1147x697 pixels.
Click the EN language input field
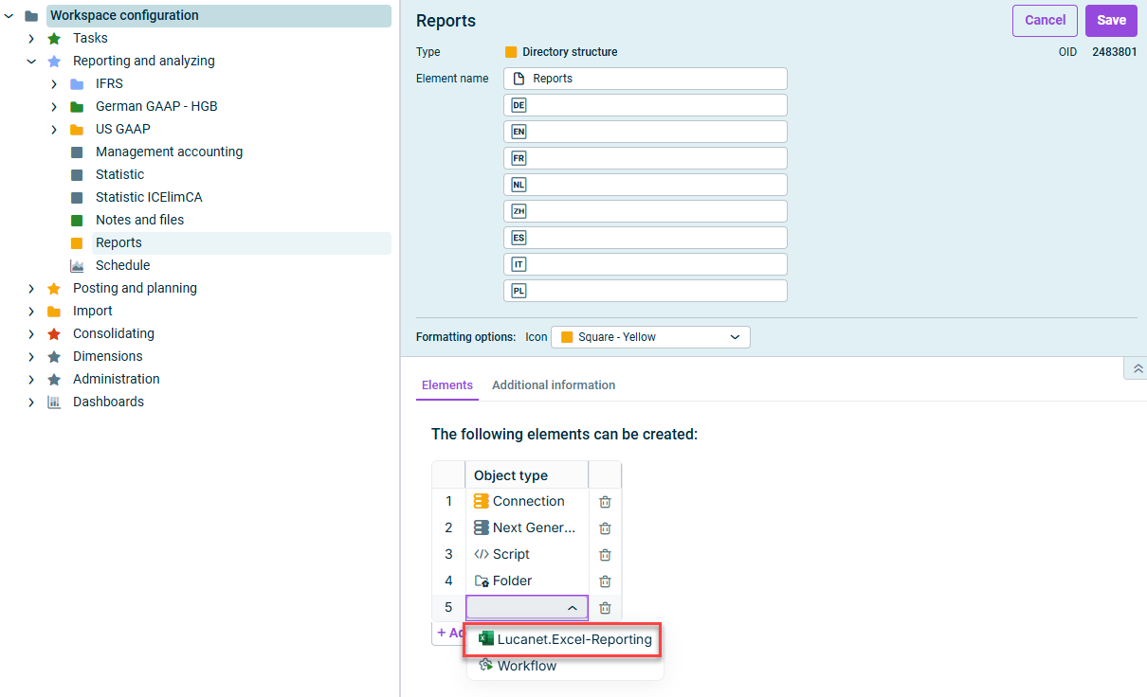pyautogui.click(x=645, y=131)
